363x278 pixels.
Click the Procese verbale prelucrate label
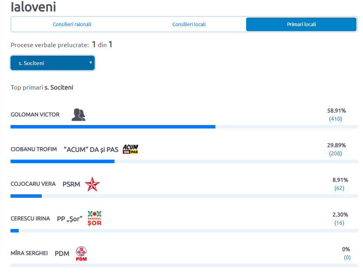pos(50,45)
